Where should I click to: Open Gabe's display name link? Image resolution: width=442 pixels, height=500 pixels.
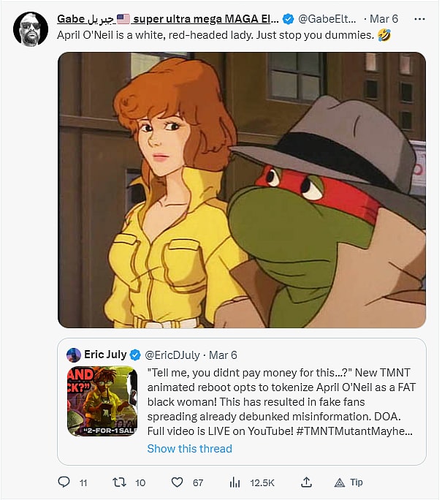tap(168, 18)
